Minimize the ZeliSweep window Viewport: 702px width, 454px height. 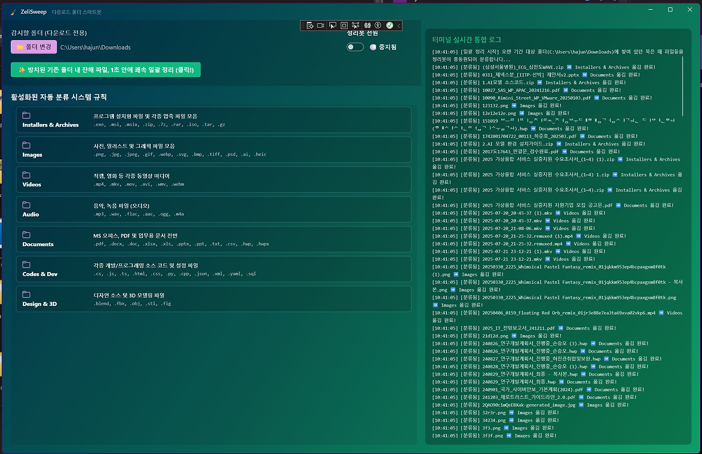(x=650, y=9)
